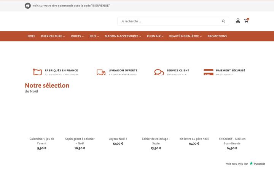Expand the BEAUTÉ & BIEN-ÊTRE chevron
This screenshot has width=274, height=171.
pyautogui.click(x=201, y=36)
